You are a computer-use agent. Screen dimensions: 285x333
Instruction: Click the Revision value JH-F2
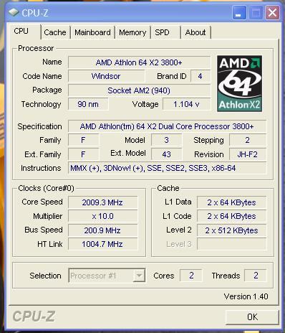pyautogui.click(x=248, y=154)
